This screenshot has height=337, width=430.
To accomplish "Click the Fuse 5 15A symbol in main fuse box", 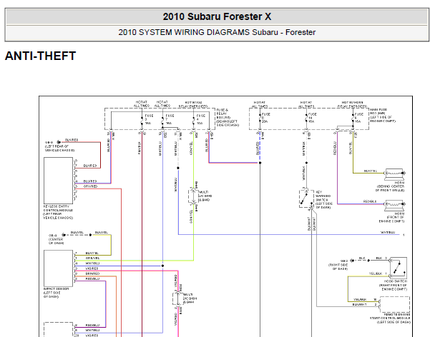I will click(x=353, y=118).
